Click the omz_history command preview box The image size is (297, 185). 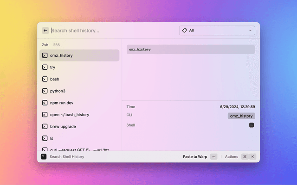(191, 49)
